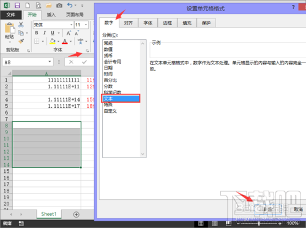
Task: Expand the undo history dropdown arrow
Action: click(x=75, y=6)
